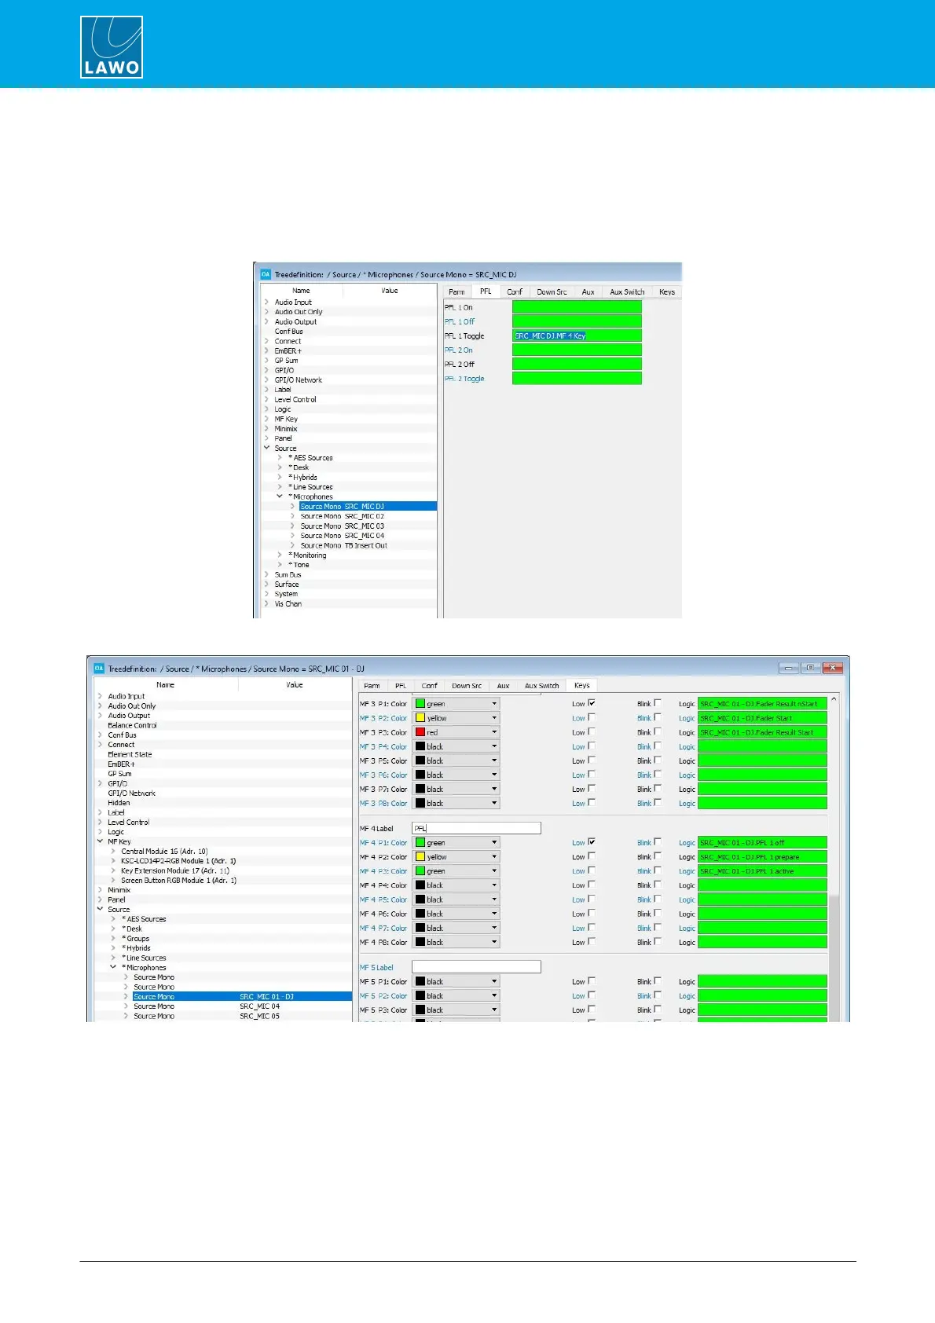
Task: Collapse the MF Key node in lower window
Action: click(100, 841)
